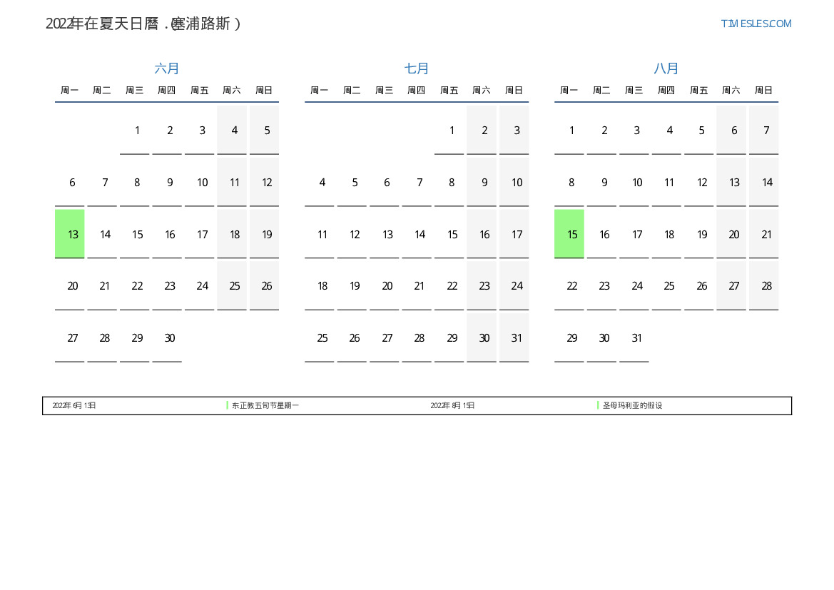834x590 pixels.
Task: Click the 七月 month heading
Action: [x=417, y=68]
